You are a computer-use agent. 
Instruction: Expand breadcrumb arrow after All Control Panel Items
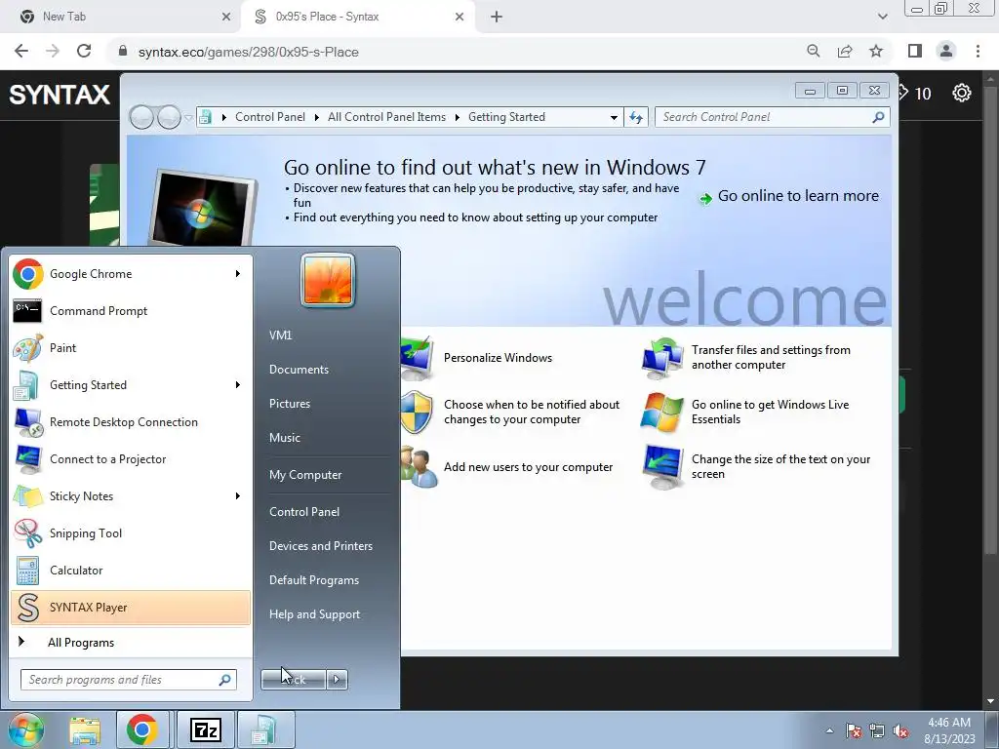coord(458,117)
